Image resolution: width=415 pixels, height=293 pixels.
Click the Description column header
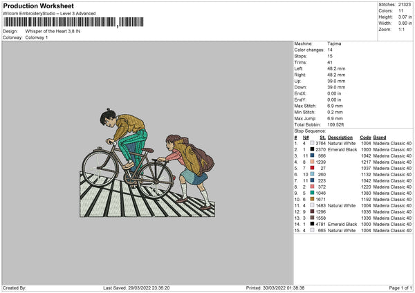point(340,138)
